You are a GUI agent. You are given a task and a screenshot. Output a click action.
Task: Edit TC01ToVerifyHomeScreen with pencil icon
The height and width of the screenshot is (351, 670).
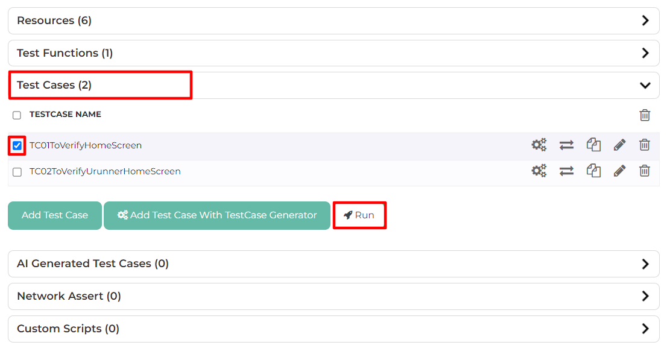click(619, 145)
